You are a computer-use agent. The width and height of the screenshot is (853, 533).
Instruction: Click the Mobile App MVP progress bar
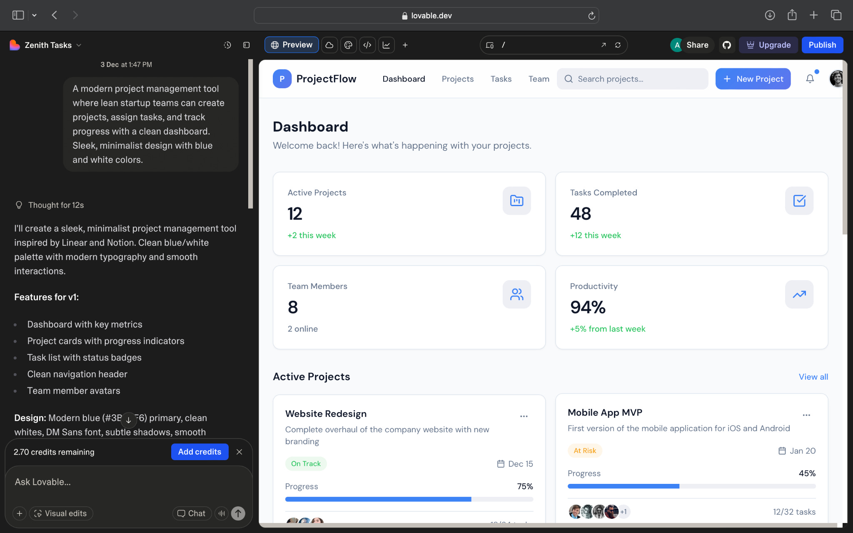click(691, 486)
